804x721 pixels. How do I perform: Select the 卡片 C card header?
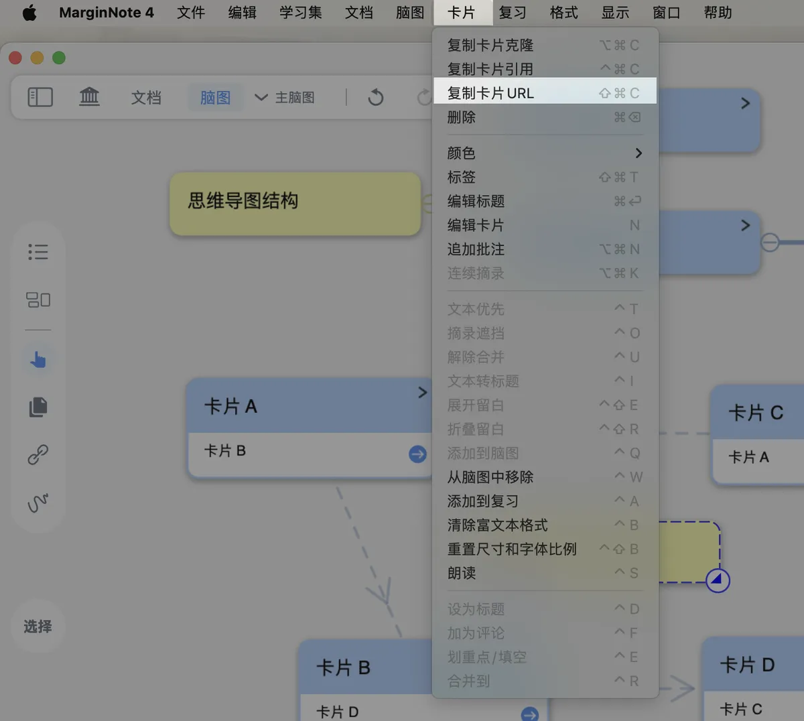758,412
